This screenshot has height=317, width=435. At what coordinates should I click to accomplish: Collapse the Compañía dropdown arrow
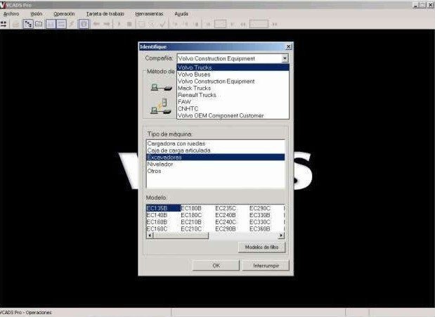point(285,58)
